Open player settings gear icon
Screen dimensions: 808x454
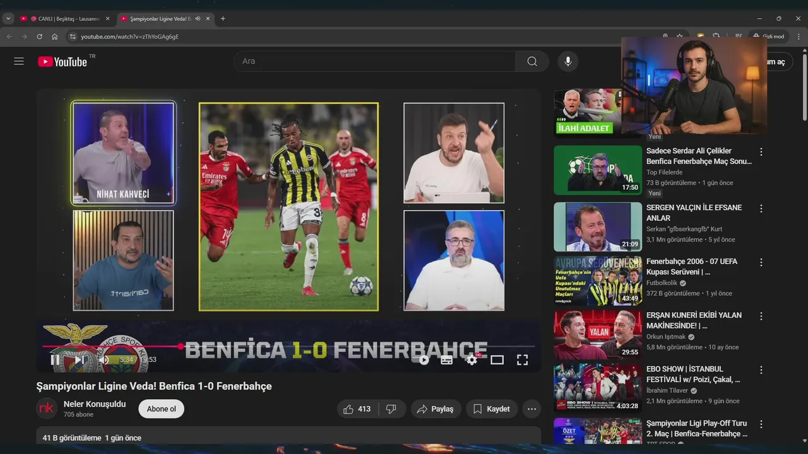click(472, 360)
